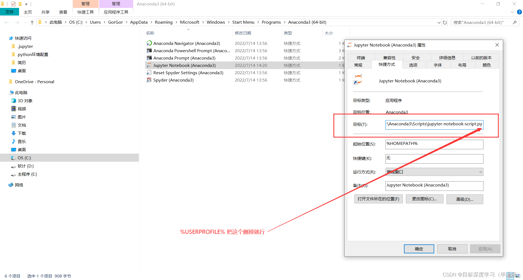The width and height of the screenshot is (523, 280).
Task: Go up one folder level
Action: 32,22
